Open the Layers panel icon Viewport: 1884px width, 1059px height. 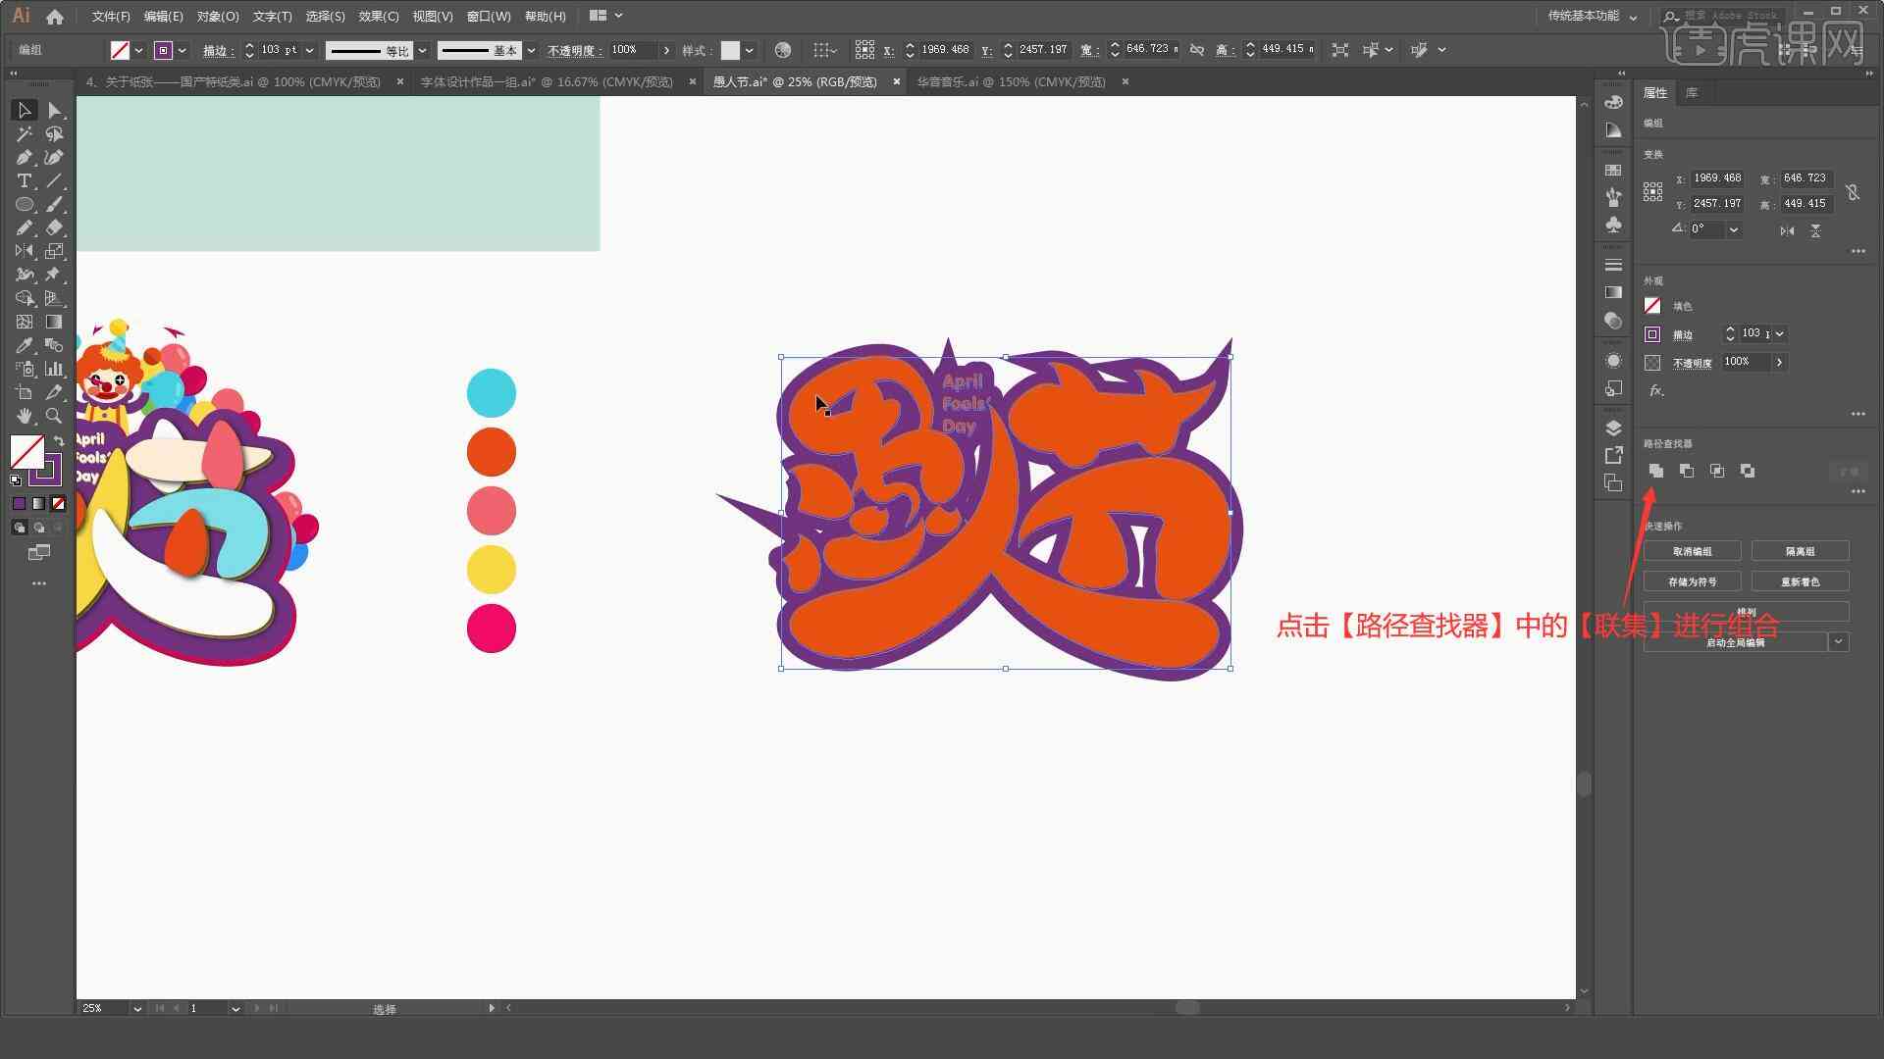[1613, 429]
